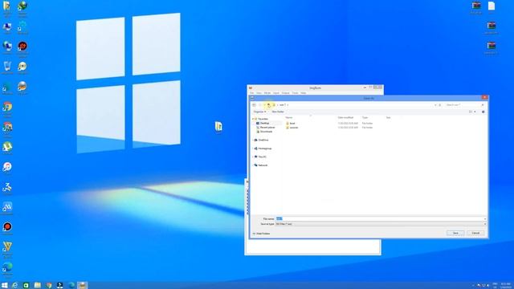This screenshot has width=514, height=289.
Task: Open File name dropdown arrow
Action: tap(485, 218)
